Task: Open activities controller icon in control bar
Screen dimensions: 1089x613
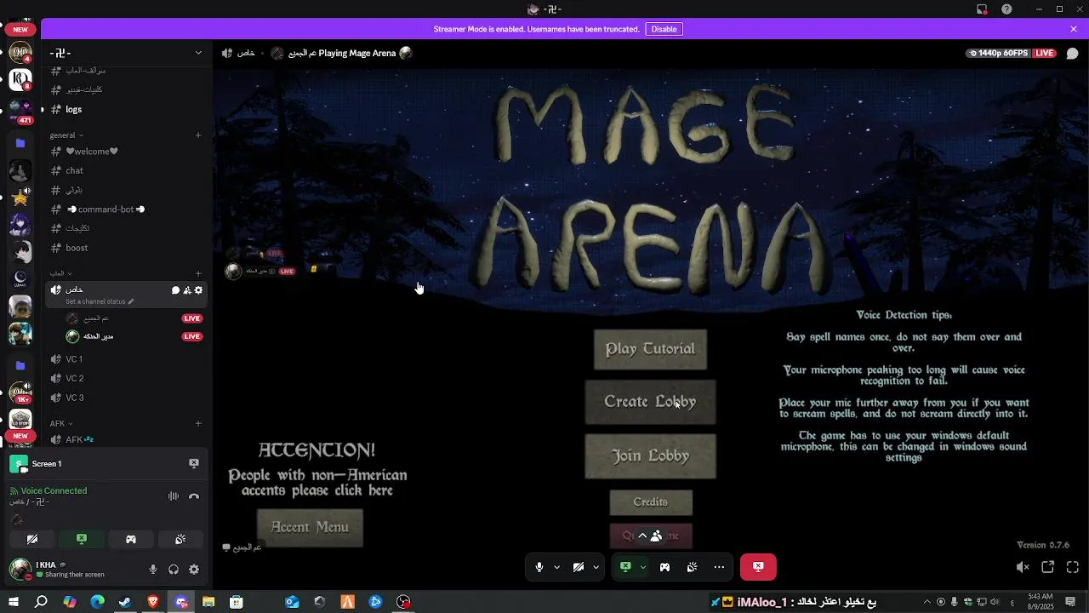Action: pyautogui.click(x=664, y=567)
